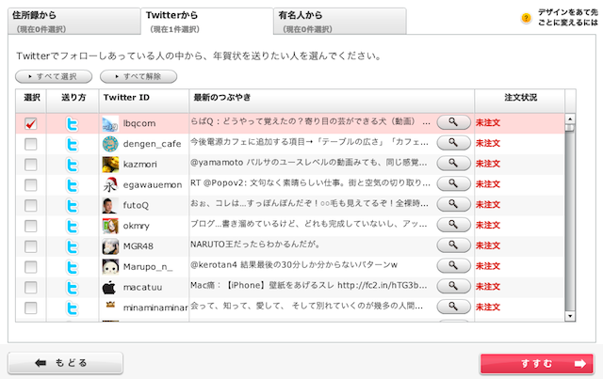Go back with the もどる button
Viewport: 603px width, 379px height.
point(65,363)
